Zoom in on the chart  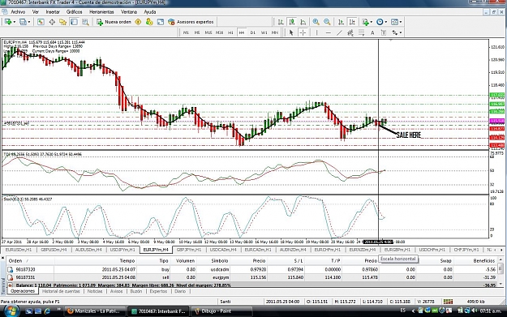click(x=316, y=22)
